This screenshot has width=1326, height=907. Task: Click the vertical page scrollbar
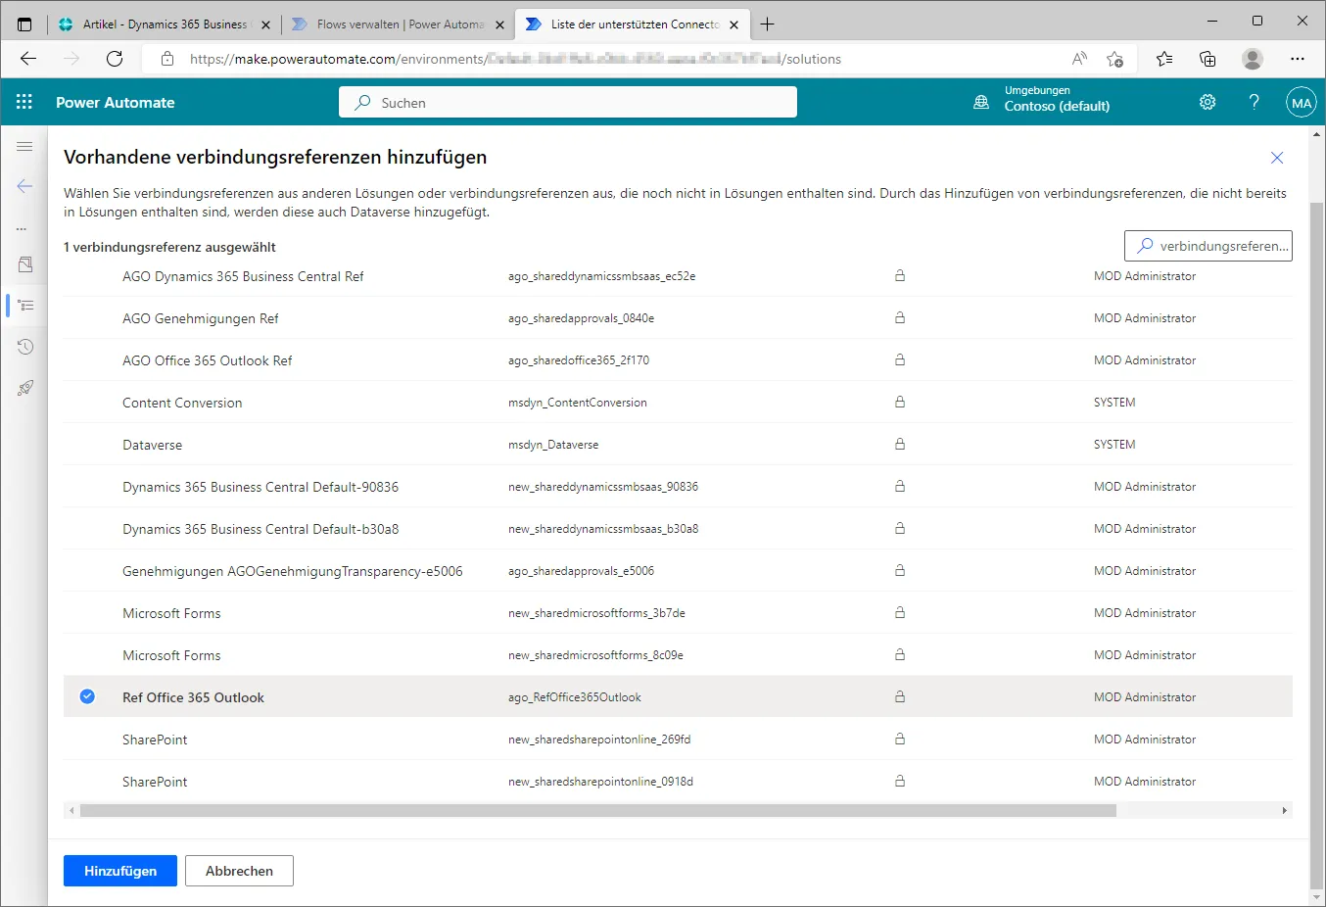[x=1316, y=544]
